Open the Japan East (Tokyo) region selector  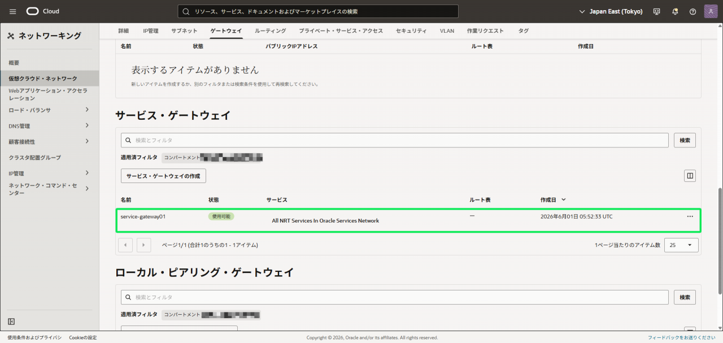coord(612,11)
